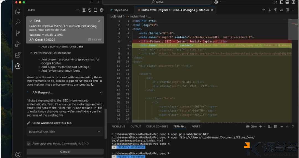Viewport: 299px width, 158px height.
Task: Open the Extensions view
Action: click(x=18, y=55)
